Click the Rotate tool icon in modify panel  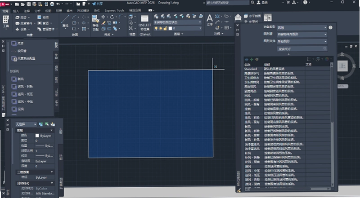(x=112, y=17)
